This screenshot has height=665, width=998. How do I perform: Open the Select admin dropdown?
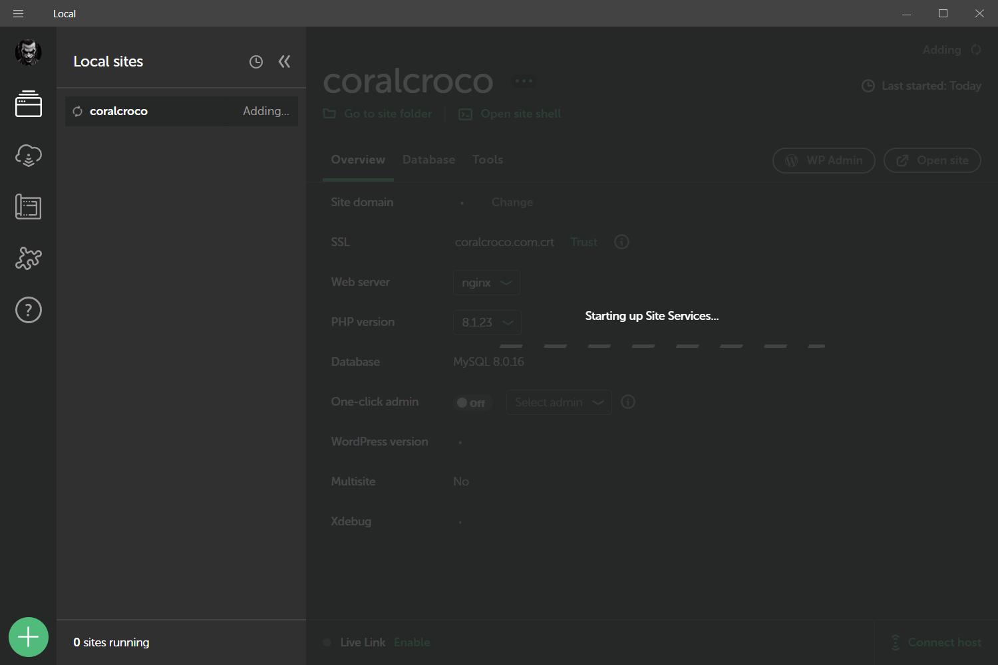coord(559,402)
